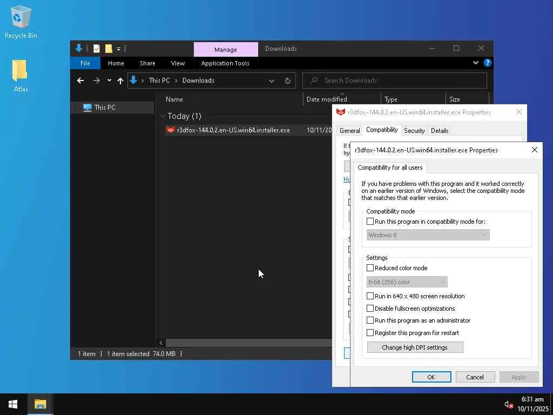Open the 8-bit (256) color dropdown
This screenshot has height=415, width=553.
point(407,282)
